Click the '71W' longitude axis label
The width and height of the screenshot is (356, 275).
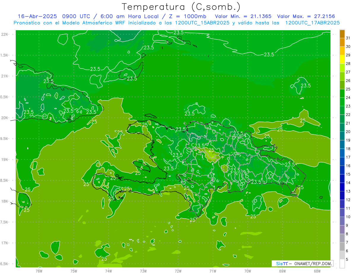pyautogui.click(x=213, y=271)
